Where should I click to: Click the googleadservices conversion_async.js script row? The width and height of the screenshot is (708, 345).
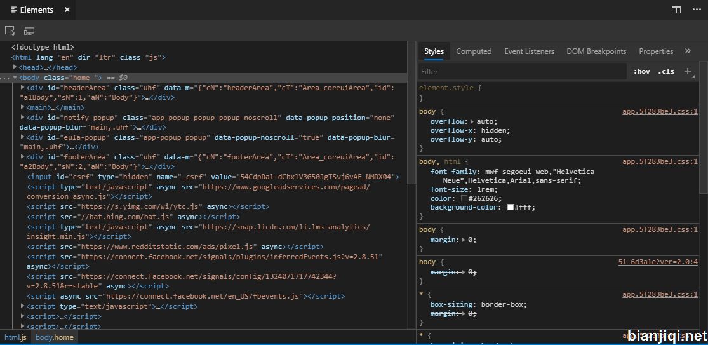(199, 191)
